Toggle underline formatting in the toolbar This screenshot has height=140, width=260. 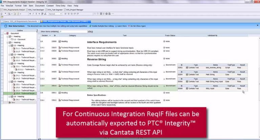36,14
